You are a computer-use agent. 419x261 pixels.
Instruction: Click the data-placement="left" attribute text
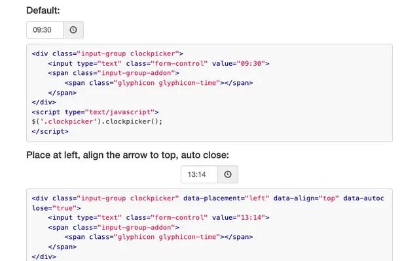(226, 198)
